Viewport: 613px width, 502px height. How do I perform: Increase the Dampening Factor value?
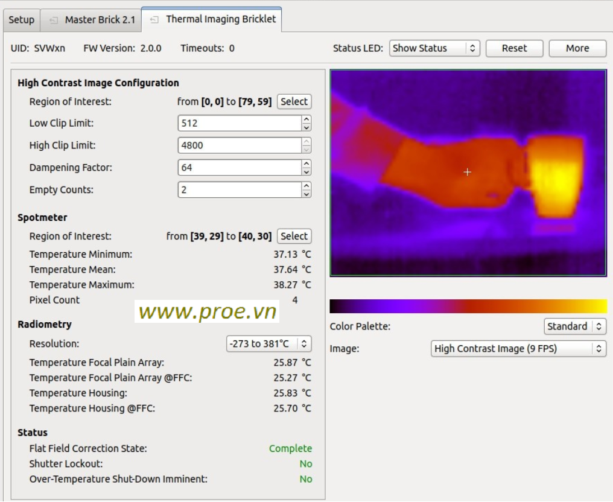click(306, 164)
